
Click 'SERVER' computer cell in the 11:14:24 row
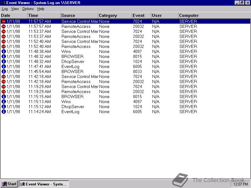pyautogui.click(x=188, y=112)
